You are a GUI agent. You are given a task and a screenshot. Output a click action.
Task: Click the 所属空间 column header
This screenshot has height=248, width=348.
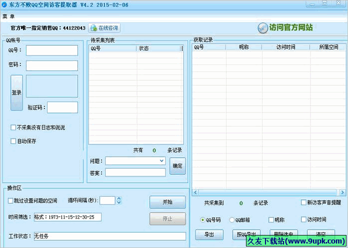coord(328,47)
